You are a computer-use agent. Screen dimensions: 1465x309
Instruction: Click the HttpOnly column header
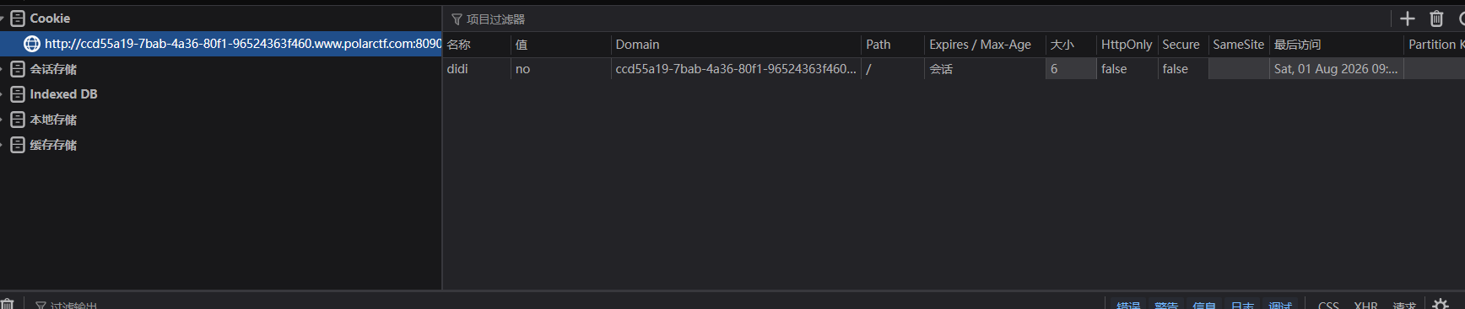tap(1127, 45)
